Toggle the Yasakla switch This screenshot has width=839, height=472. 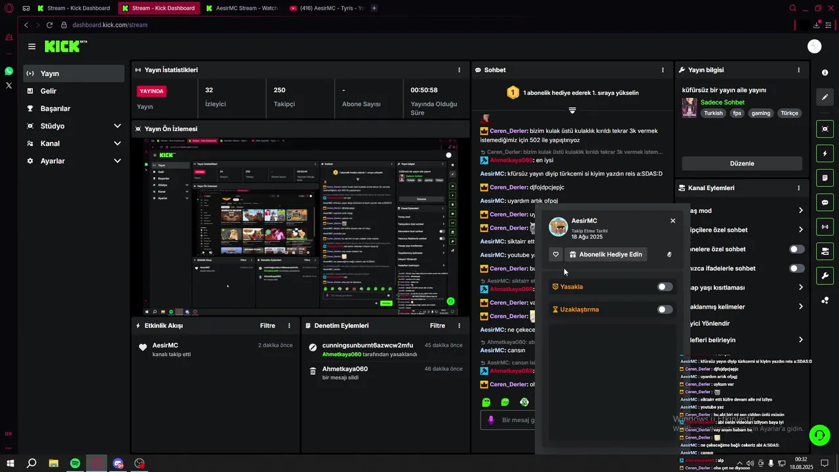pyautogui.click(x=665, y=286)
